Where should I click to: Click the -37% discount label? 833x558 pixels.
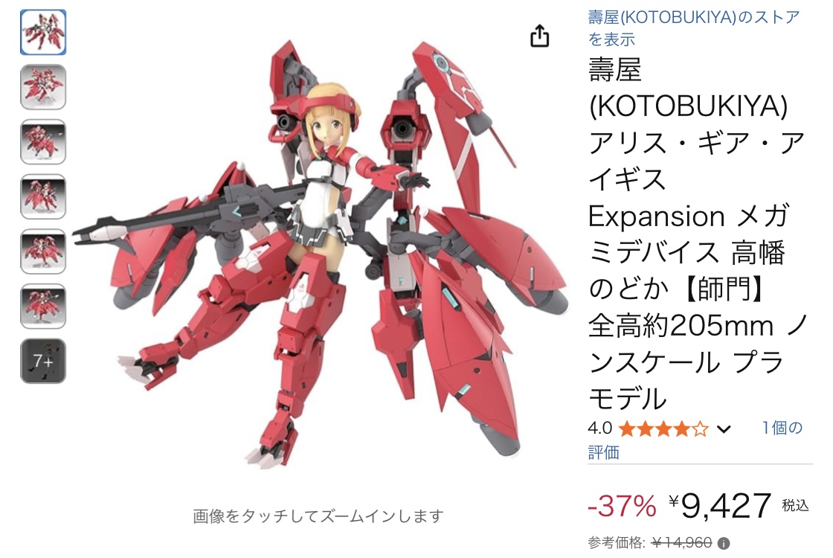pyautogui.click(x=622, y=506)
